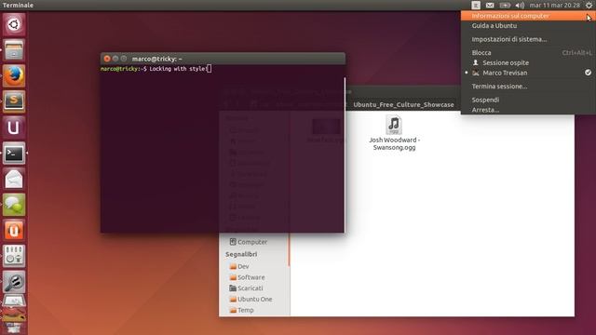Open the Temp bookmark folder

(242, 310)
